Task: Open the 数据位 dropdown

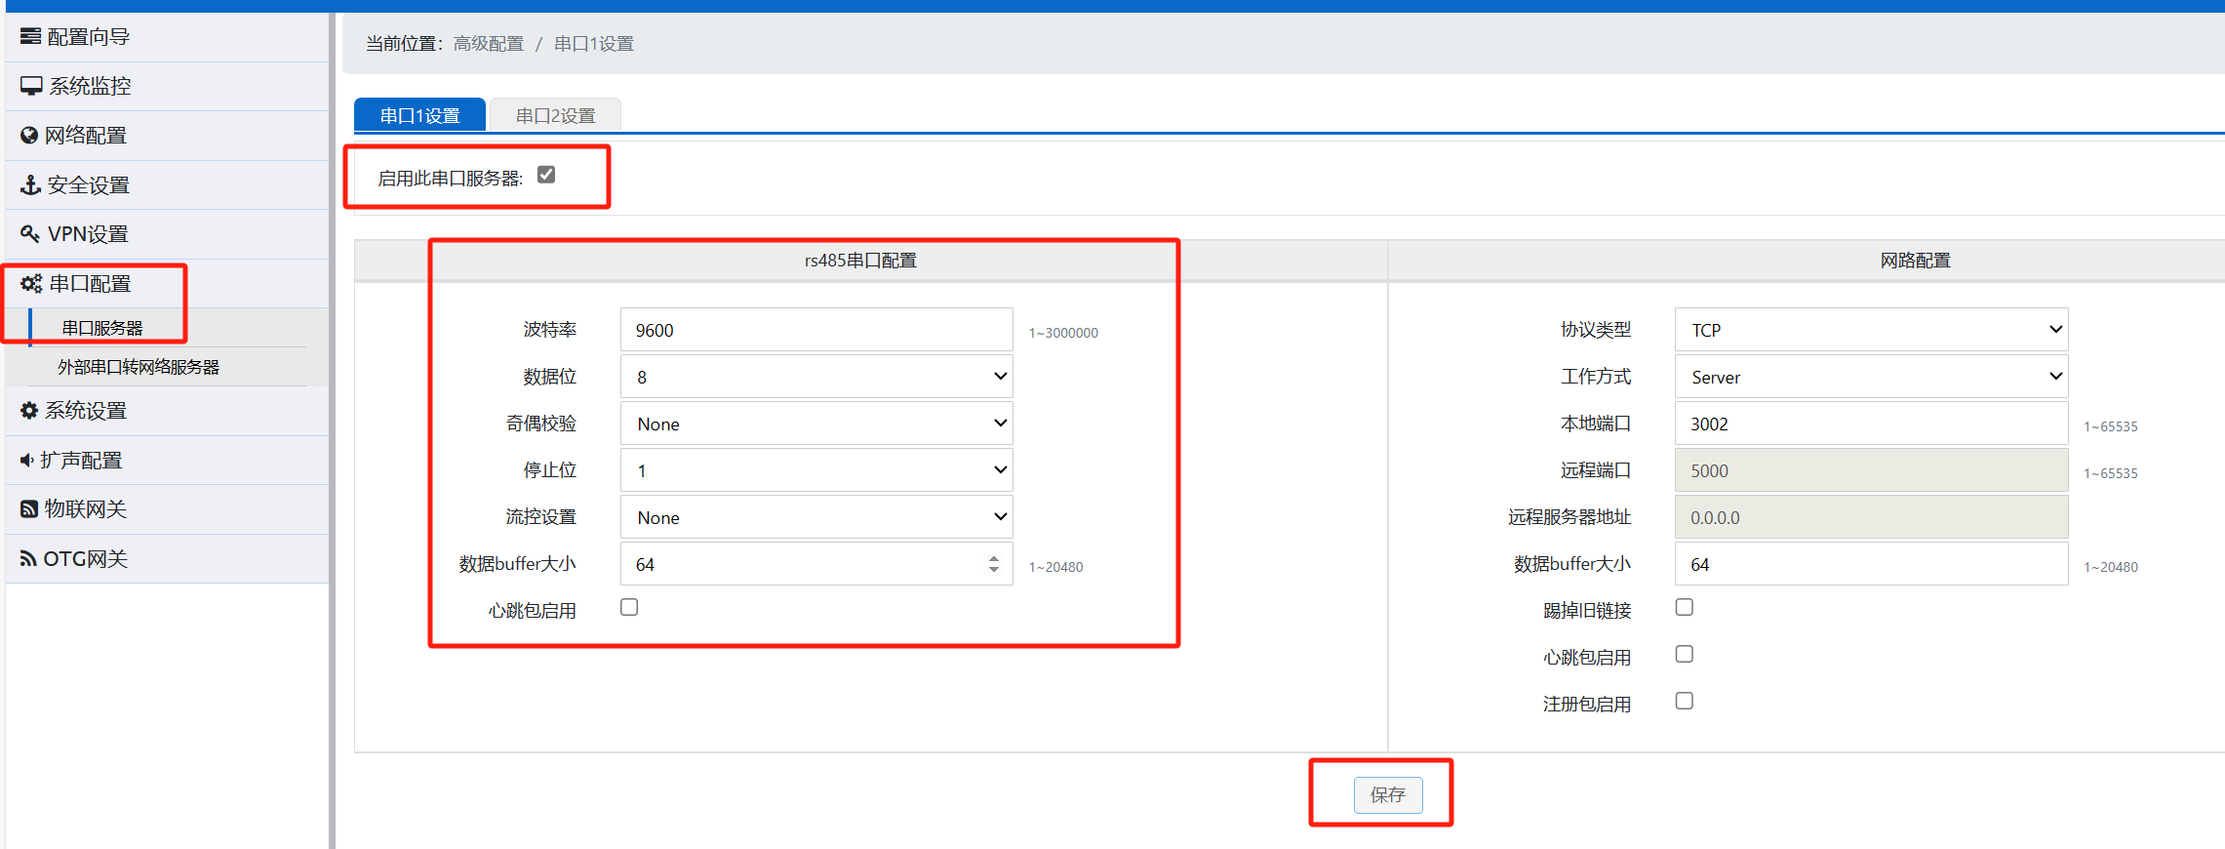Action: pyautogui.click(x=816, y=377)
